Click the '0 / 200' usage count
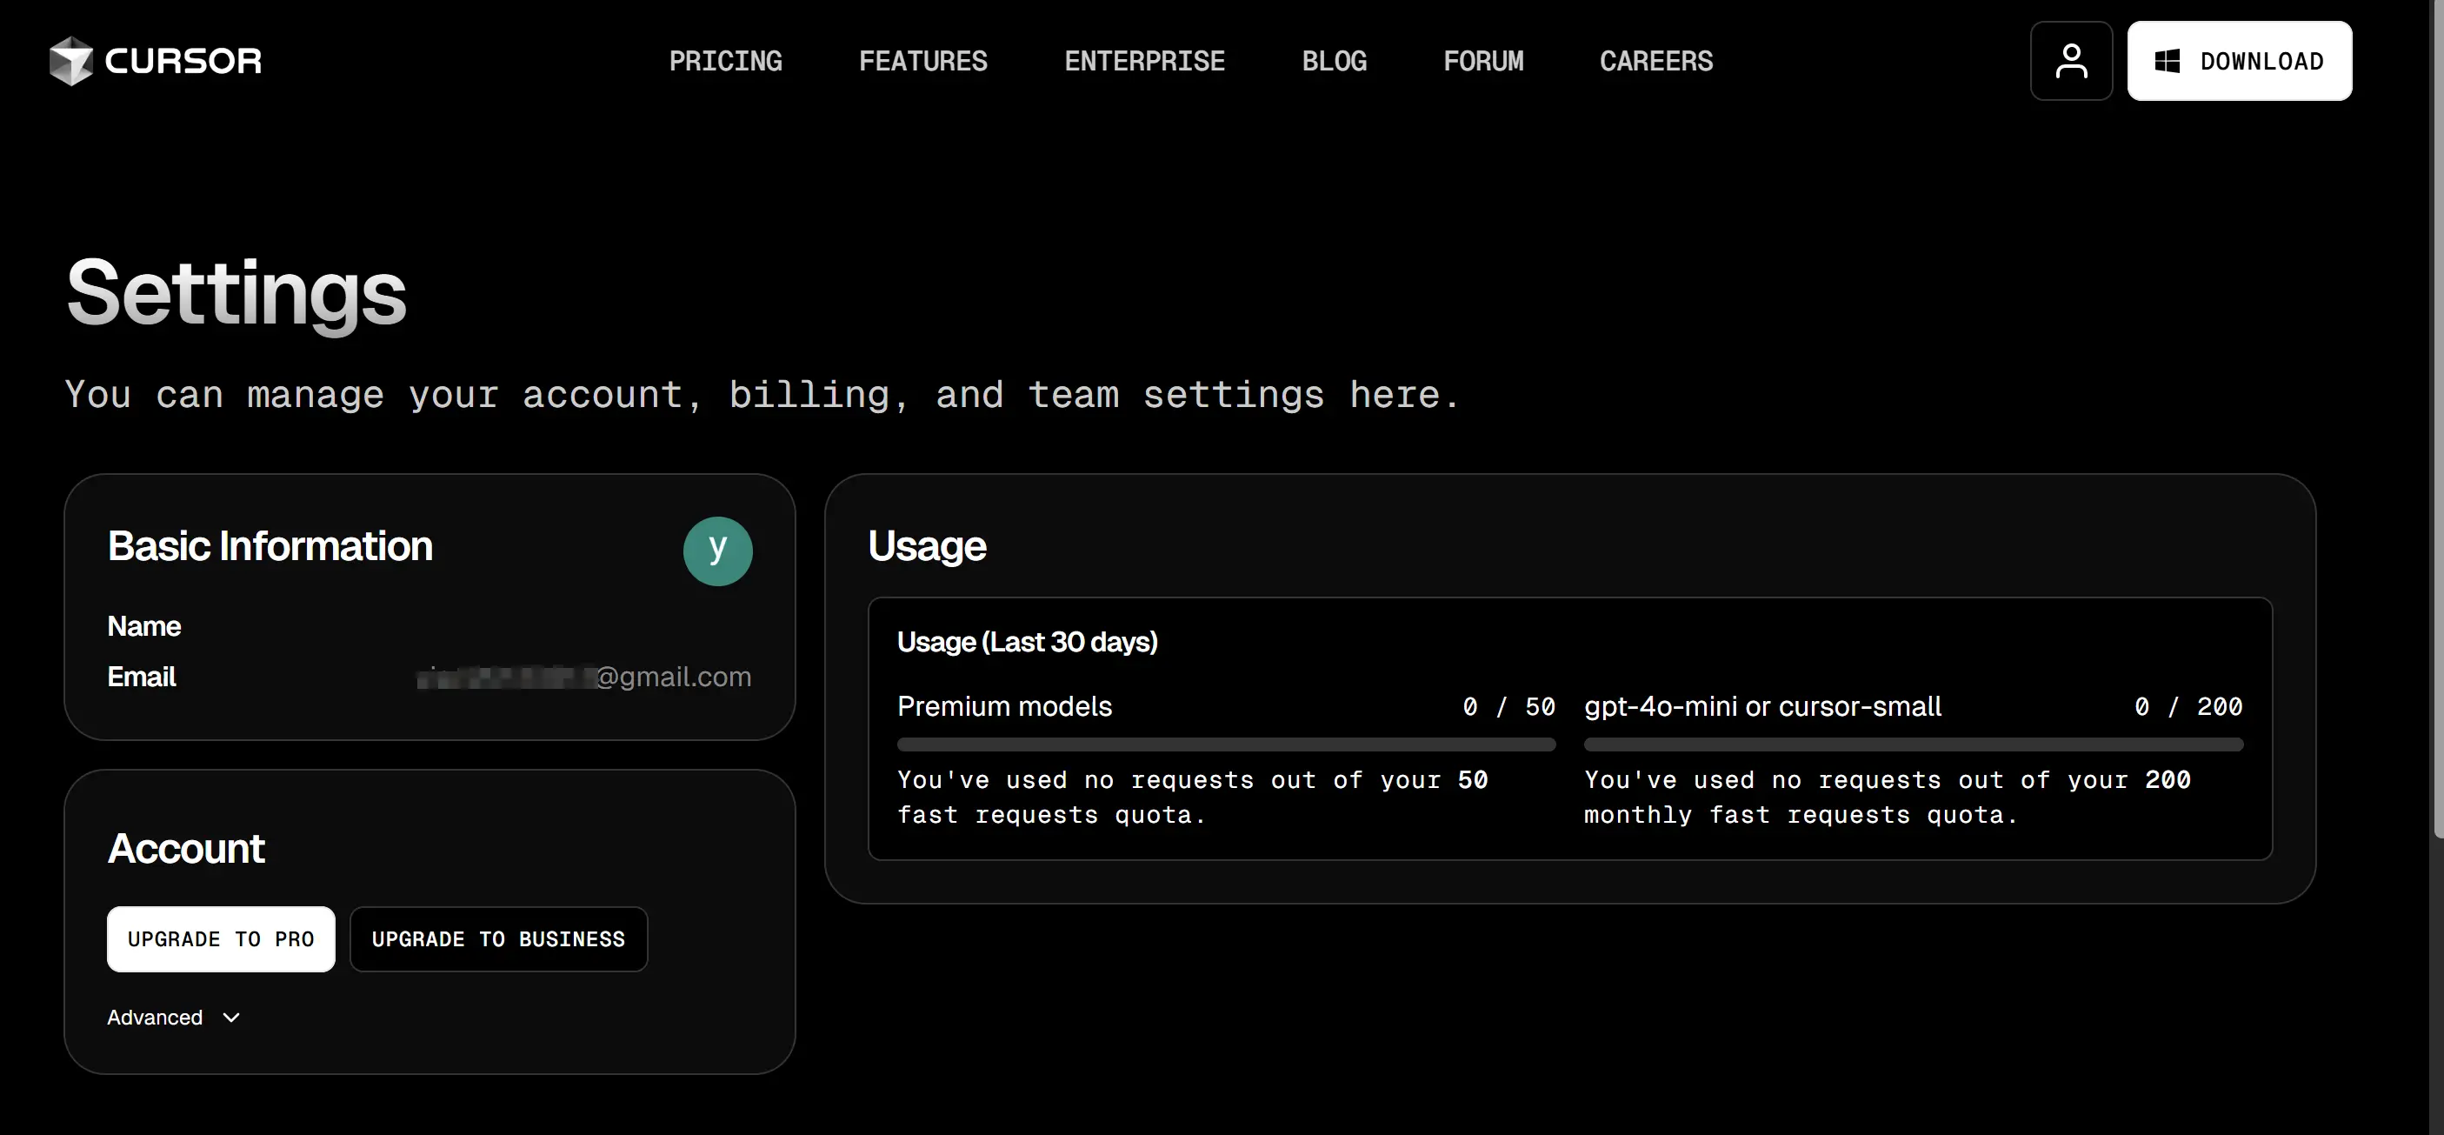2444x1135 pixels. click(2188, 706)
